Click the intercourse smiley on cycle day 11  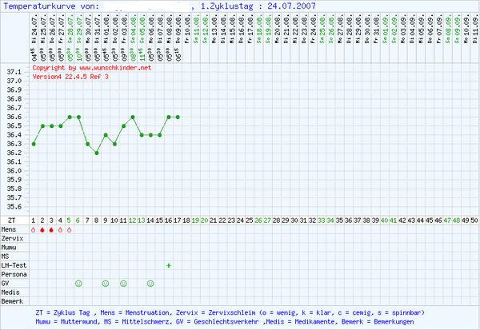123,284
